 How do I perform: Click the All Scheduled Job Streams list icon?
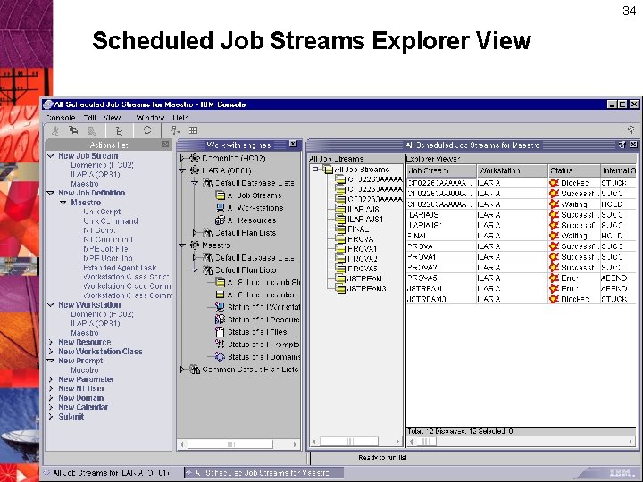[221, 282]
